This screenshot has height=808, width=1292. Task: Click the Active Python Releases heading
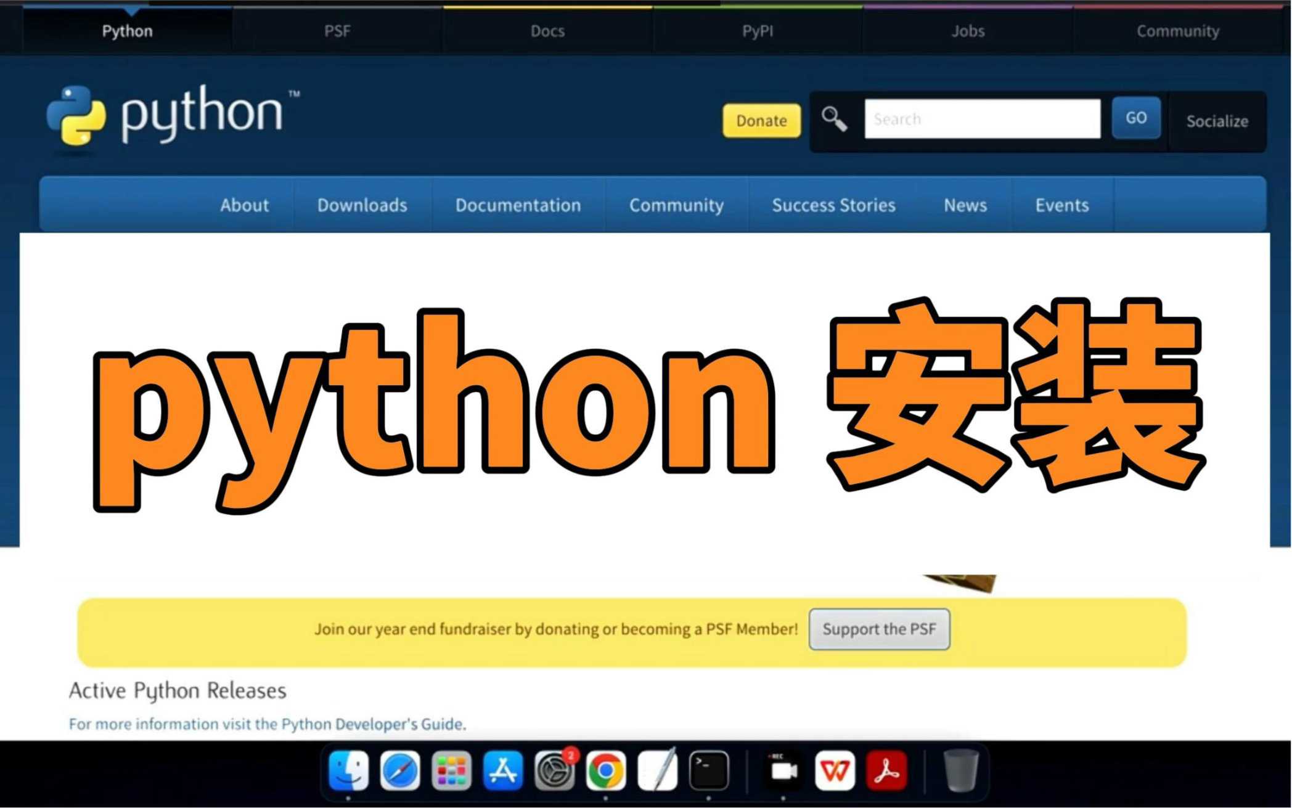click(178, 691)
